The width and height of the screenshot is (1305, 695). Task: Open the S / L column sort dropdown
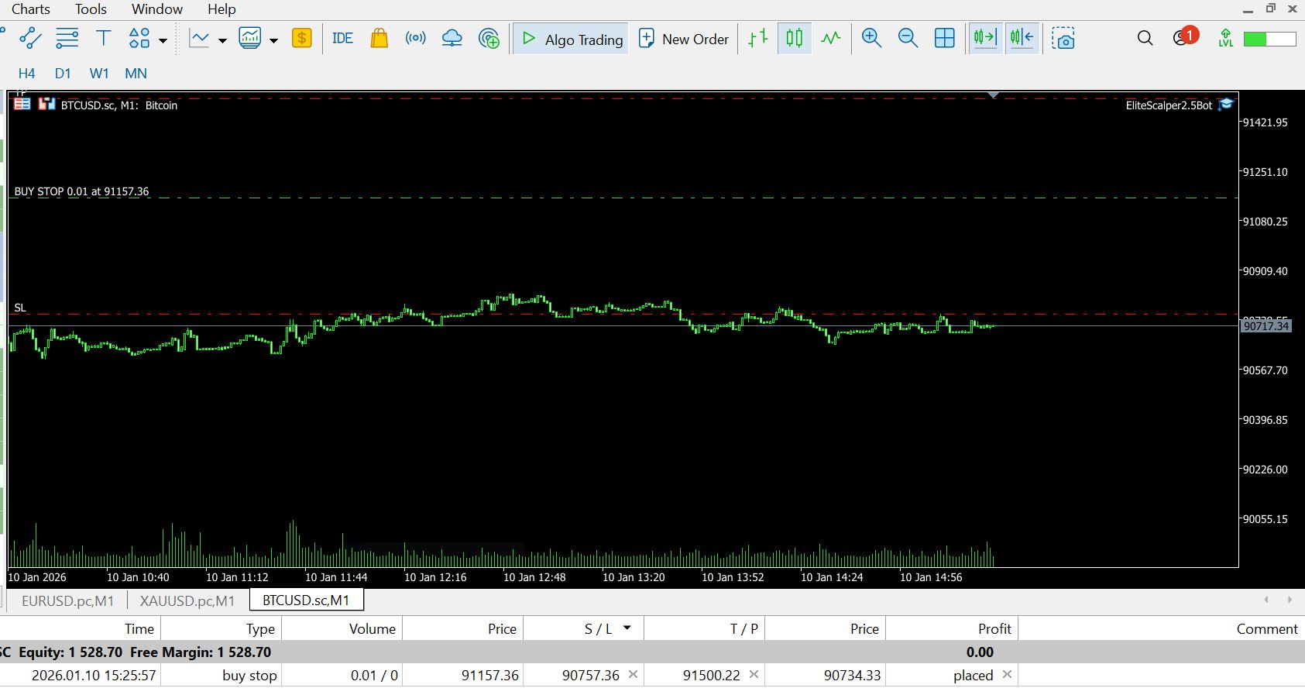click(627, 628)
